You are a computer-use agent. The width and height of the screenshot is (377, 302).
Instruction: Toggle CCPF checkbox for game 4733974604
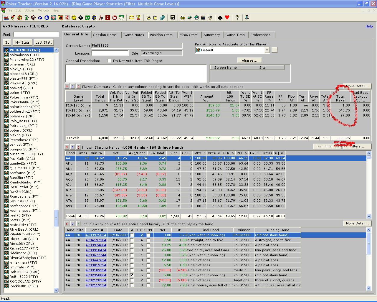point(148,245)
